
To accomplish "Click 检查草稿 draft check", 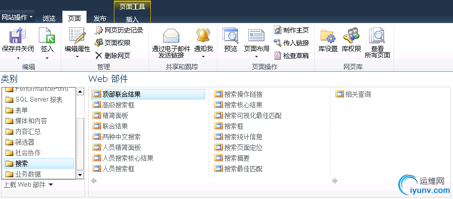I will pyautogui.click(x=291, y=55).
